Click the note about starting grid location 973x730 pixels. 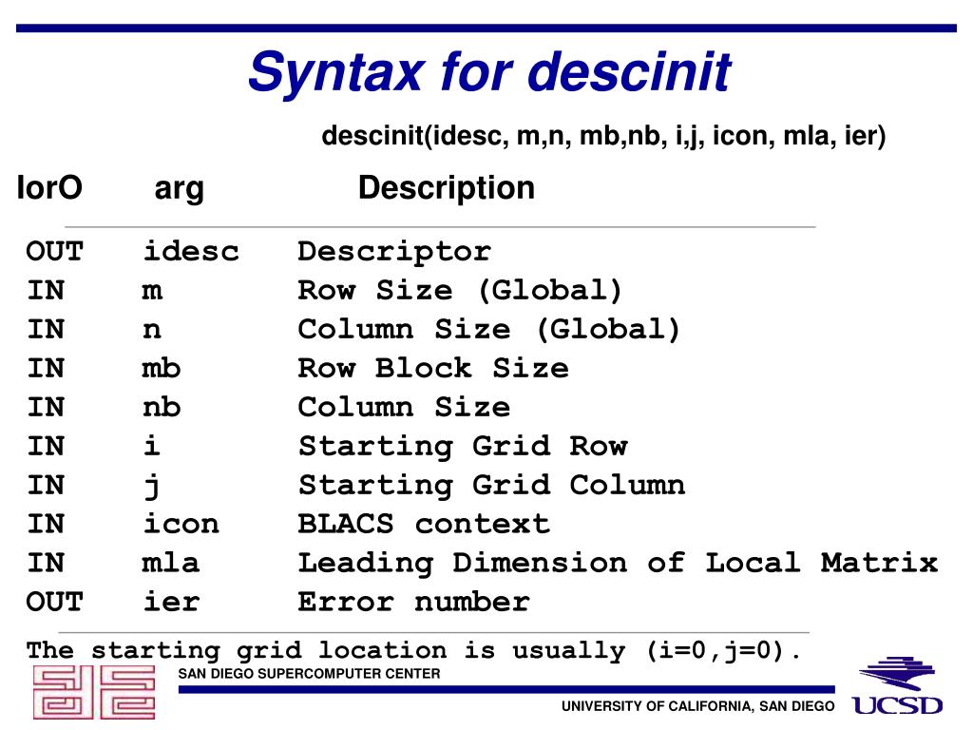pyautogui.click(x=413, y=651)
